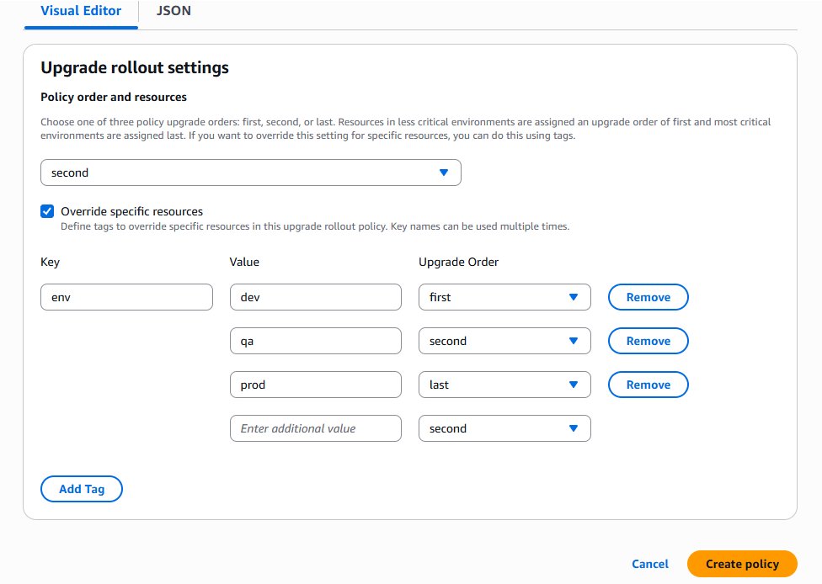The image size is (822, 584).
Task: Open Upgrade Order dropdown for dev
Action: point(504,297)
